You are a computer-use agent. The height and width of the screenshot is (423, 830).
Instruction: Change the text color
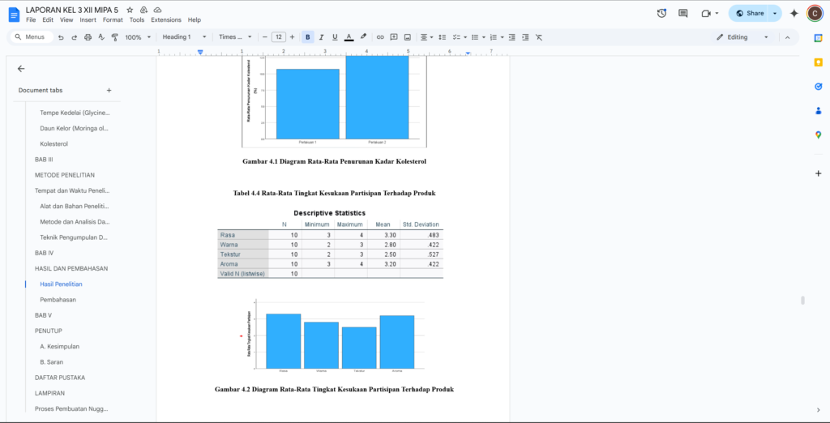(349, 37)
